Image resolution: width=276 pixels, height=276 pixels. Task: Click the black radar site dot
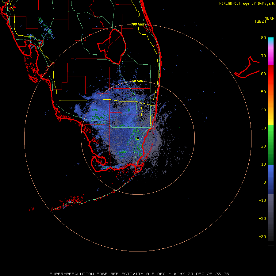tap(138, 138)
